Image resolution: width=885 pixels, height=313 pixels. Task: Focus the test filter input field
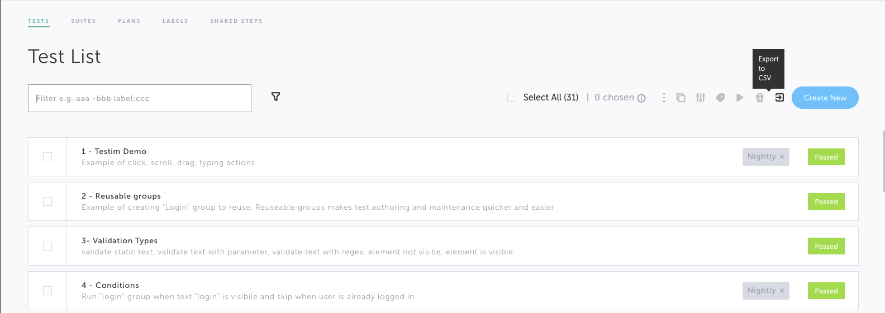(x=140, y=98)
